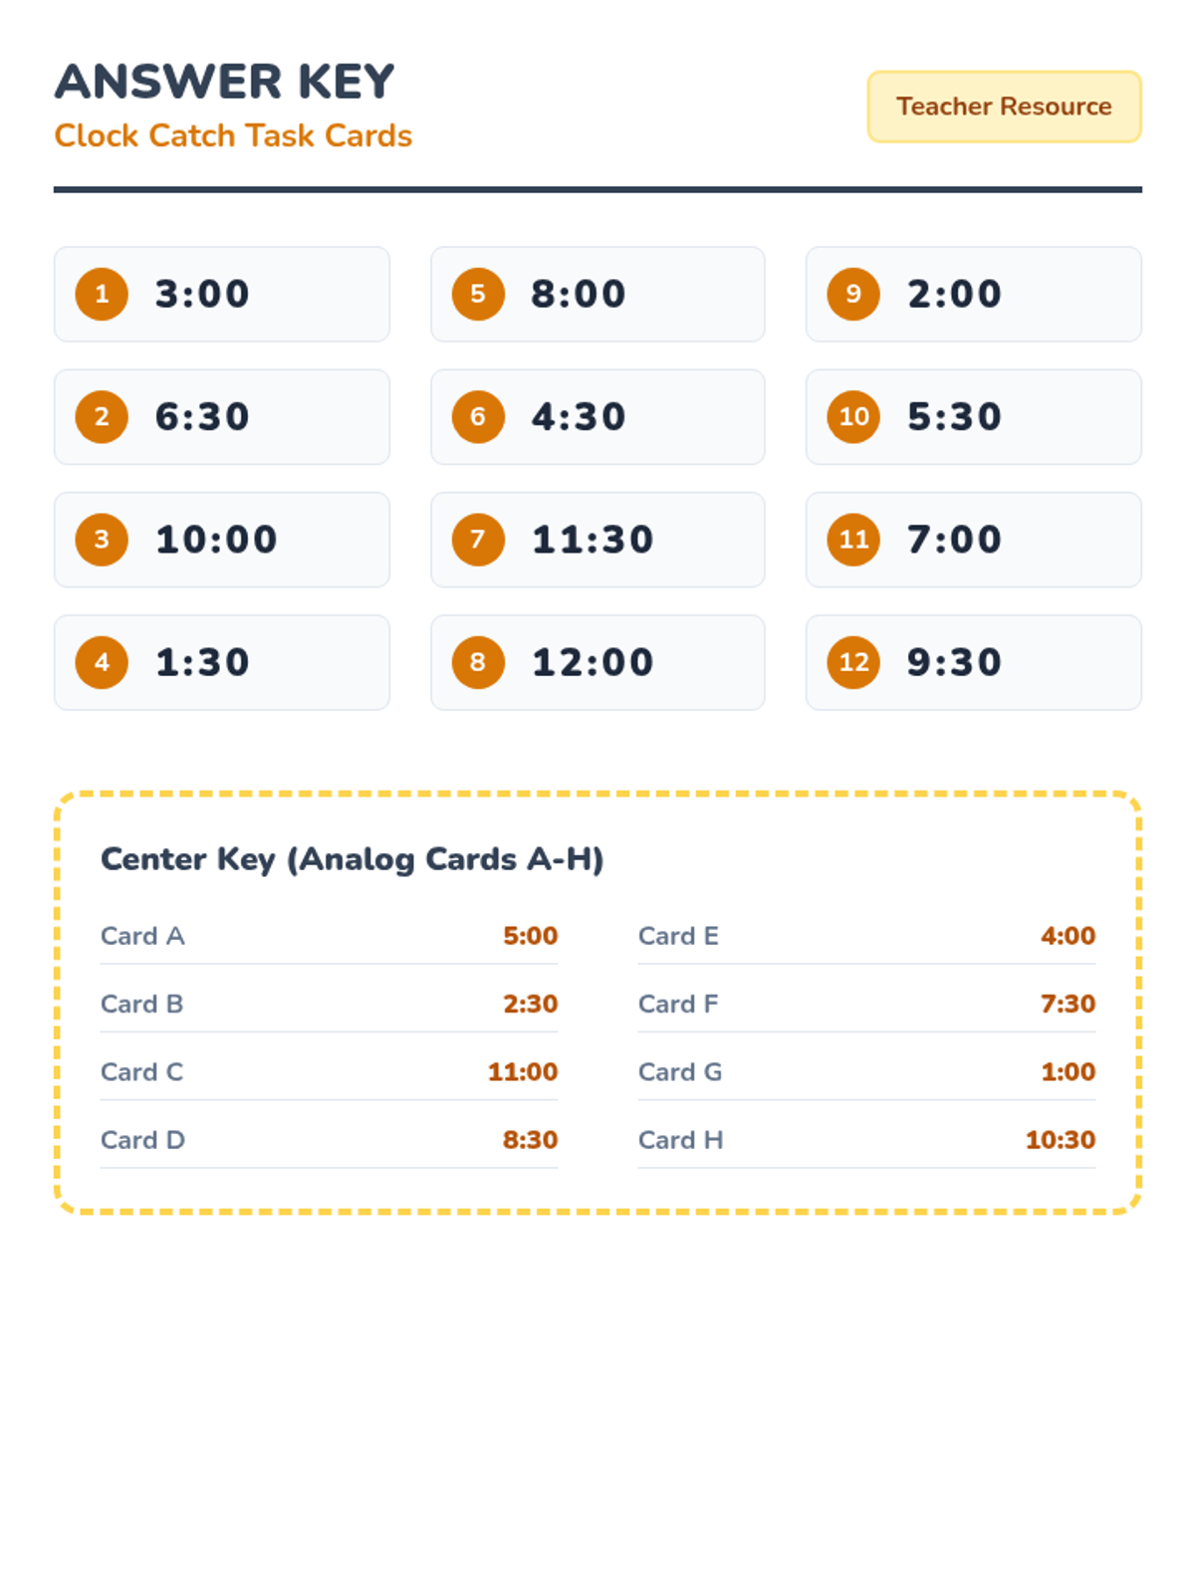Click the Card C time 11:00
The image size is (1195, 1593).
pos(522,1072)
